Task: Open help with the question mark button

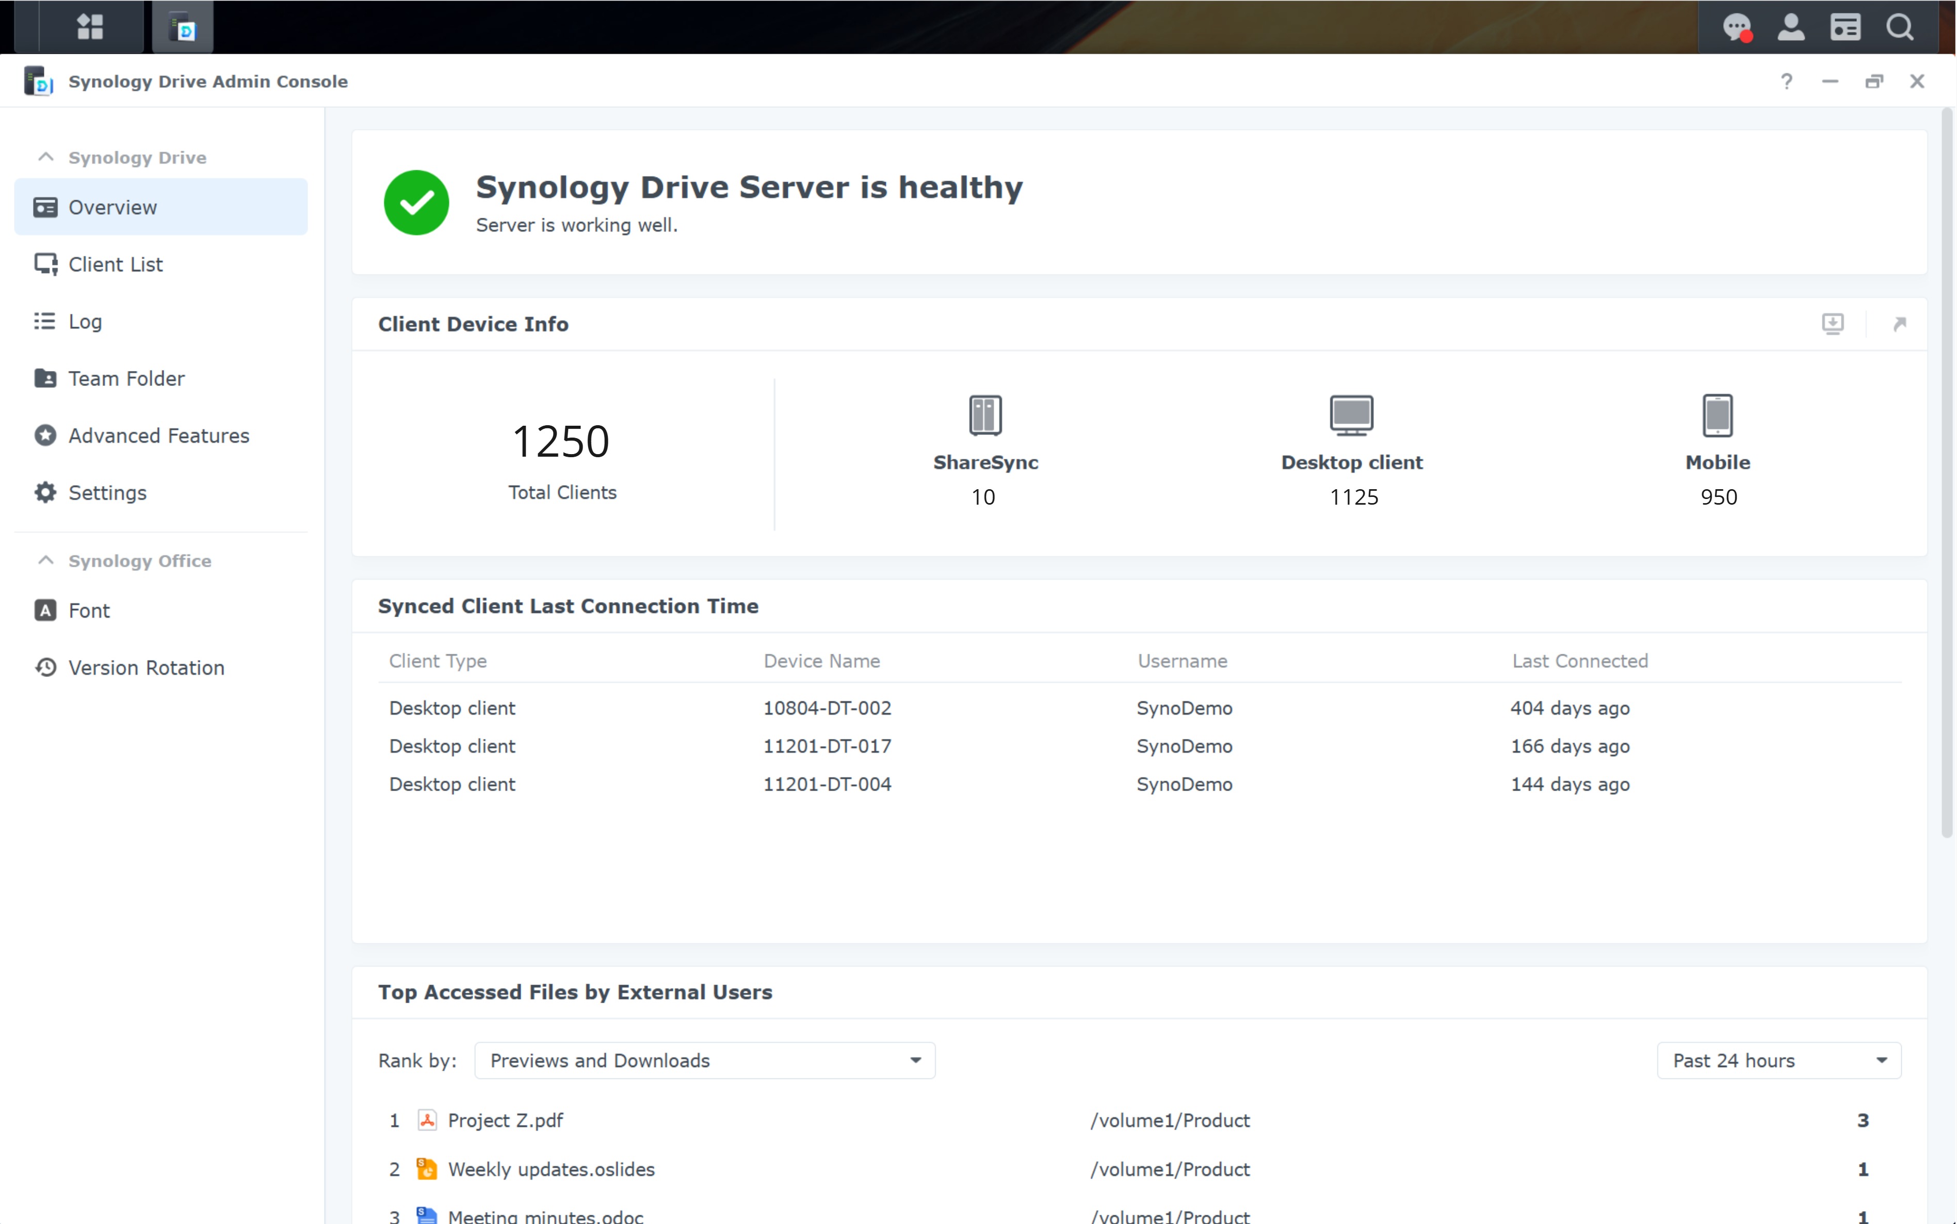Action: tap(1786, 81)
